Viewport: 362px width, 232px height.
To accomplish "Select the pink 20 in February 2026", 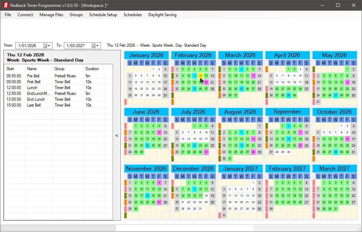I will pyautogui.click(x=206, y=82).
